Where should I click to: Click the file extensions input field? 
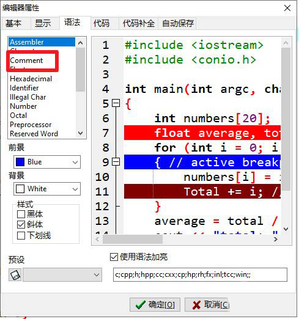[200, 275]
